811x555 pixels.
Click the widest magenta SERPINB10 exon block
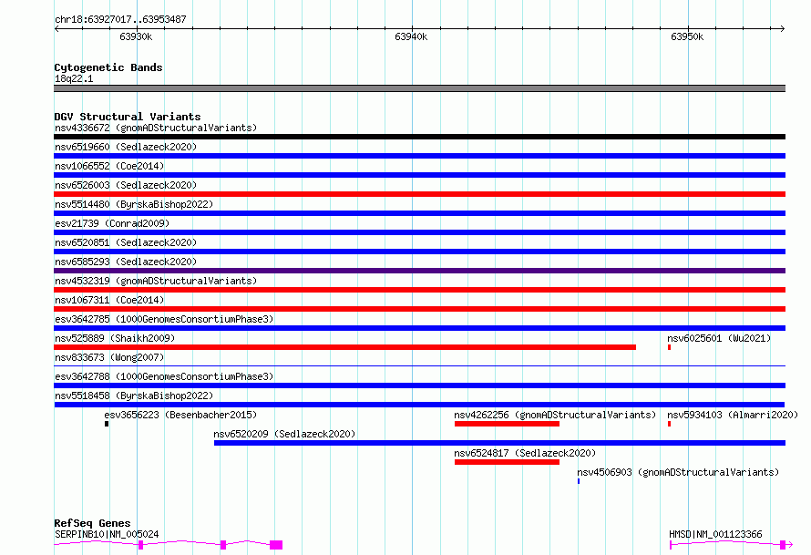[x=276, y=545]
